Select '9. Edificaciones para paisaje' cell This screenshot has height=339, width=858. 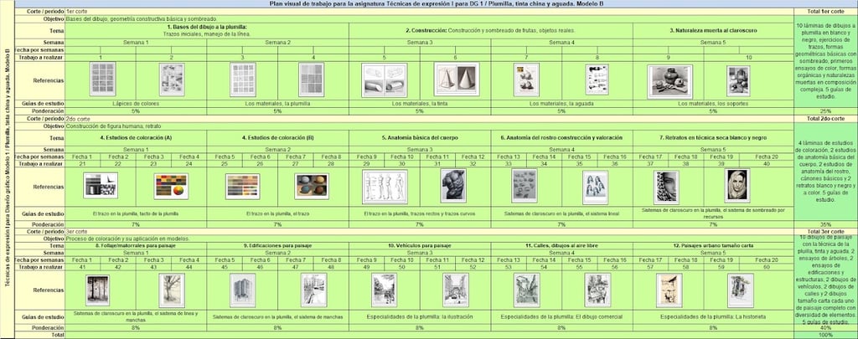click(x=277, y=245)
